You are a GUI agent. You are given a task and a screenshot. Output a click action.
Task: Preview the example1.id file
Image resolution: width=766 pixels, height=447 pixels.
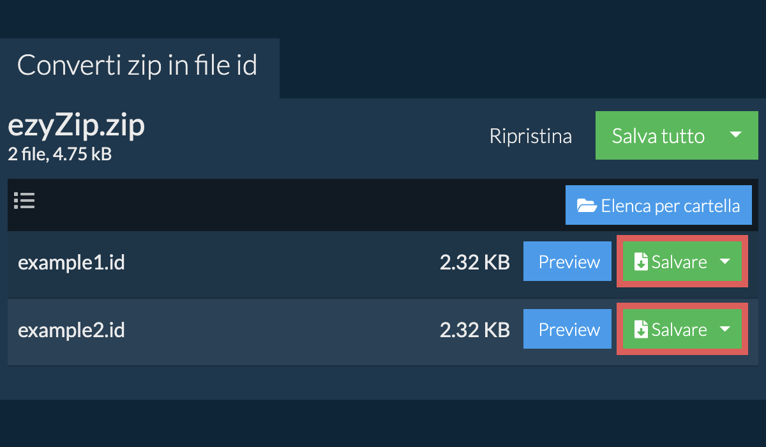[569, 262]
